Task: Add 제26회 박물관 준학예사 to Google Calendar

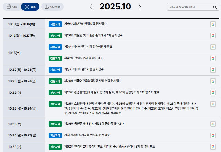Action: [213, 36]
